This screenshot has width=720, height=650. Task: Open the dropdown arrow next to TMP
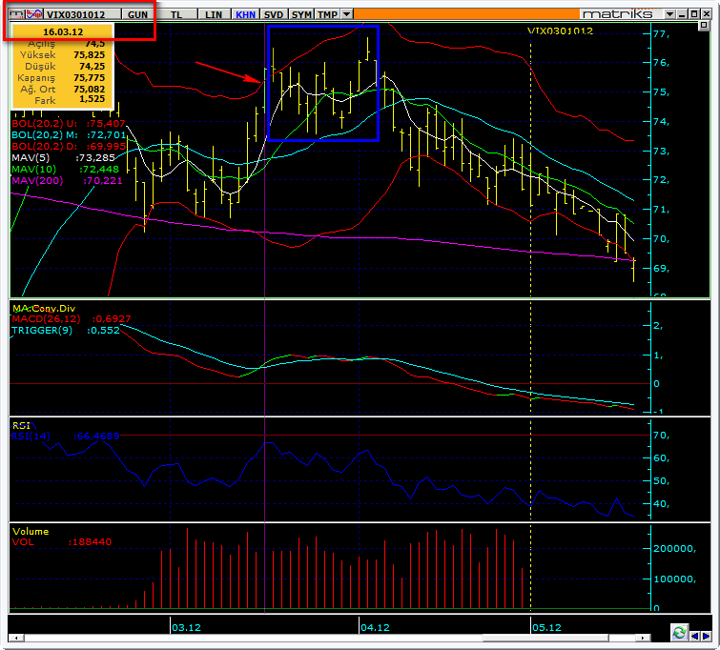coord(347,14)
